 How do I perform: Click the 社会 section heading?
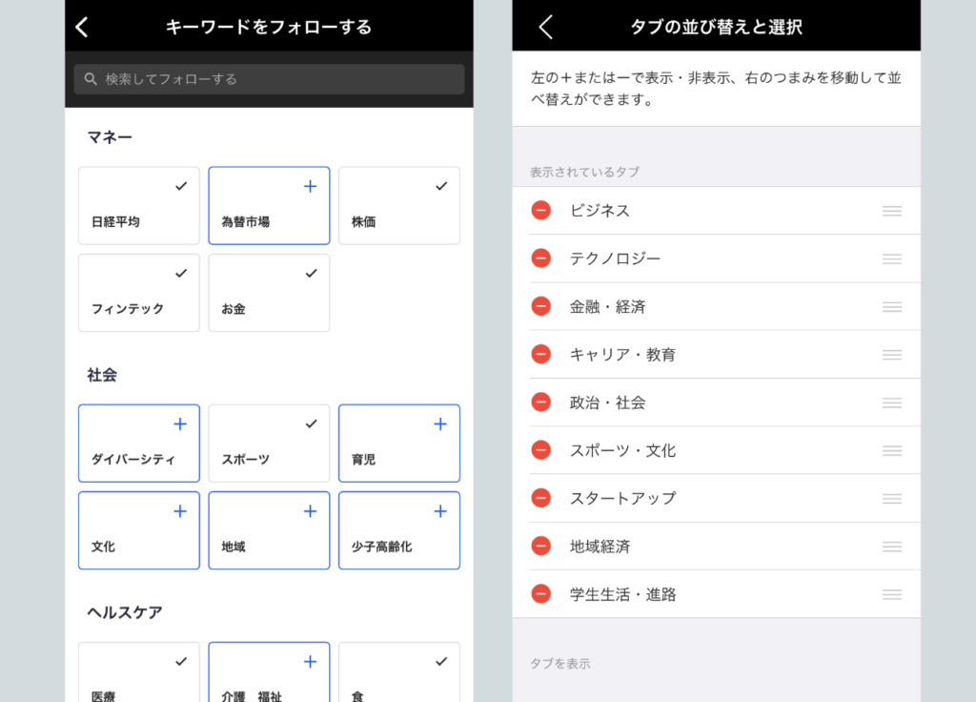(102, 375)
